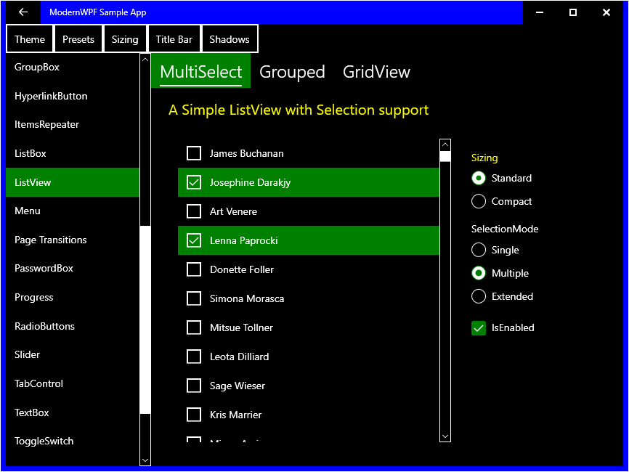Open GroupBox page in sidebar
629x472 pixels.
73,67
